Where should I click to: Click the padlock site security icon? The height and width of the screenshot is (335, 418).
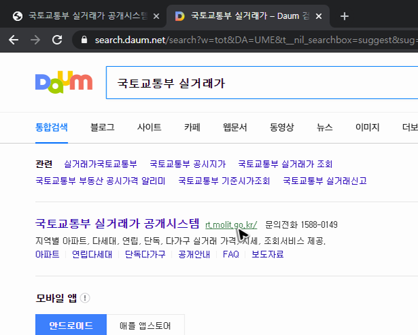84,40
